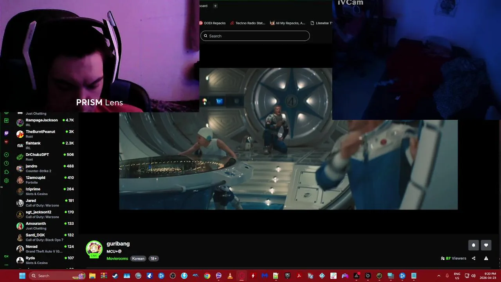Click the Korean language tag
The width and height of the screenshot is (501, 282).
click(138, 258)
